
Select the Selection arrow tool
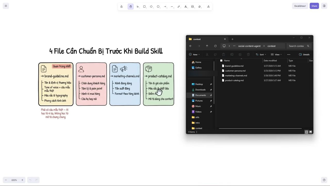pyautogui.click(x=138, y=6)
